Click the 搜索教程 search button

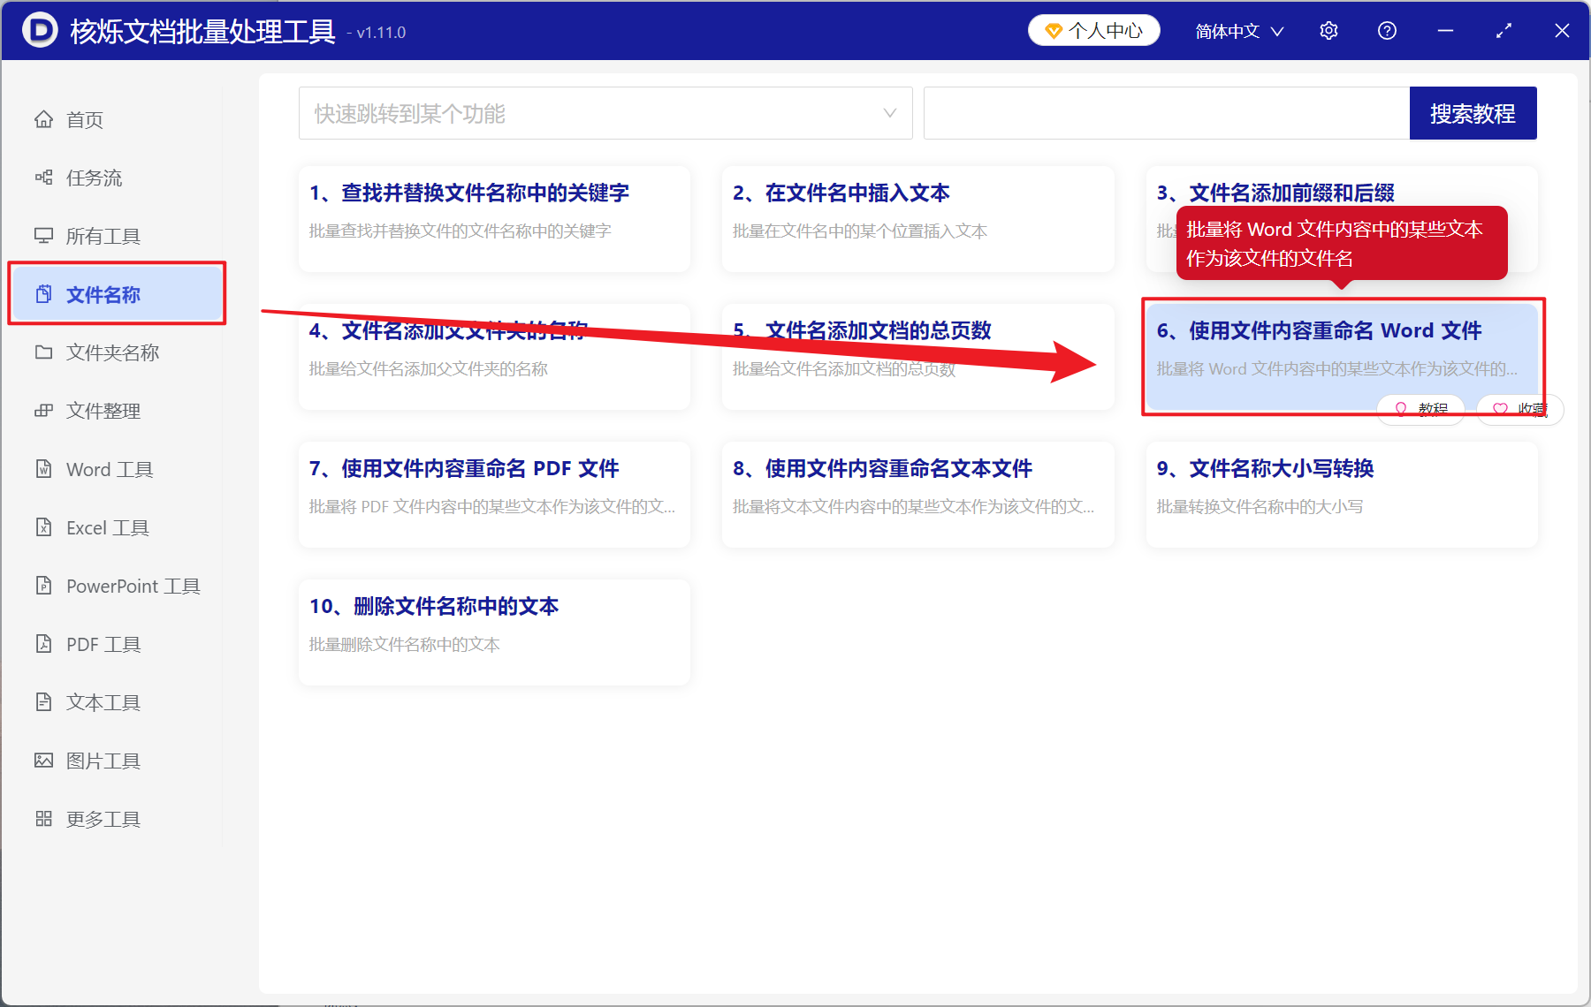coord(1473,112)
